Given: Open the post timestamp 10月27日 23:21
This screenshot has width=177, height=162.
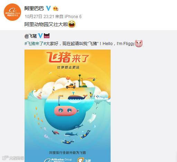Looking at the screenshot, I should (x=39, y=17).
